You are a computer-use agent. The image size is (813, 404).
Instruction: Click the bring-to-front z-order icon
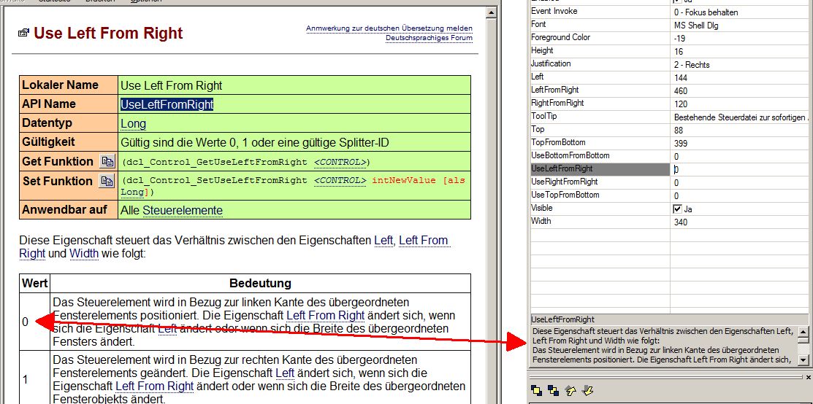pos(536,391)
